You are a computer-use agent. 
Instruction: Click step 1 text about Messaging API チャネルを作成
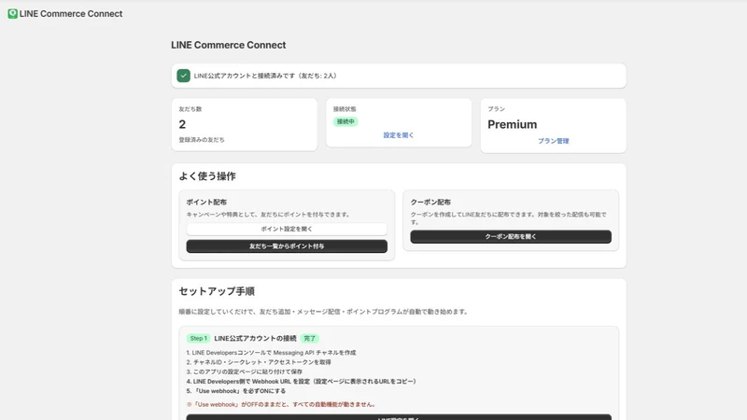click(271, 353)
